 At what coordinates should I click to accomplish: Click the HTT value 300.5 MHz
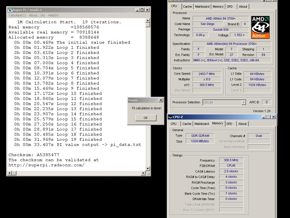tap(207, 85)
